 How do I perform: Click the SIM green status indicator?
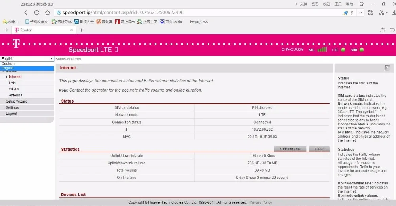coord(362,50)
